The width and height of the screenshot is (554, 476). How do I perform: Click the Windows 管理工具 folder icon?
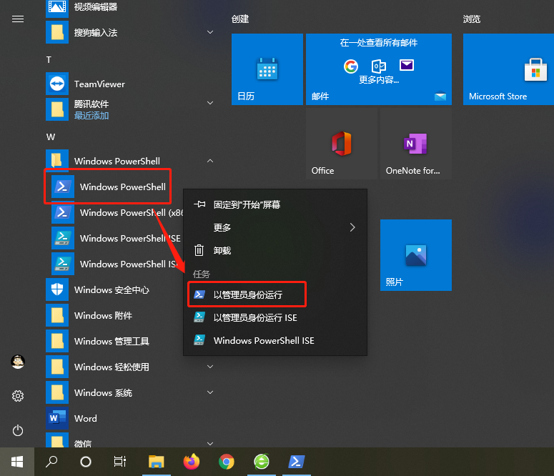click(x=57, y=341)
